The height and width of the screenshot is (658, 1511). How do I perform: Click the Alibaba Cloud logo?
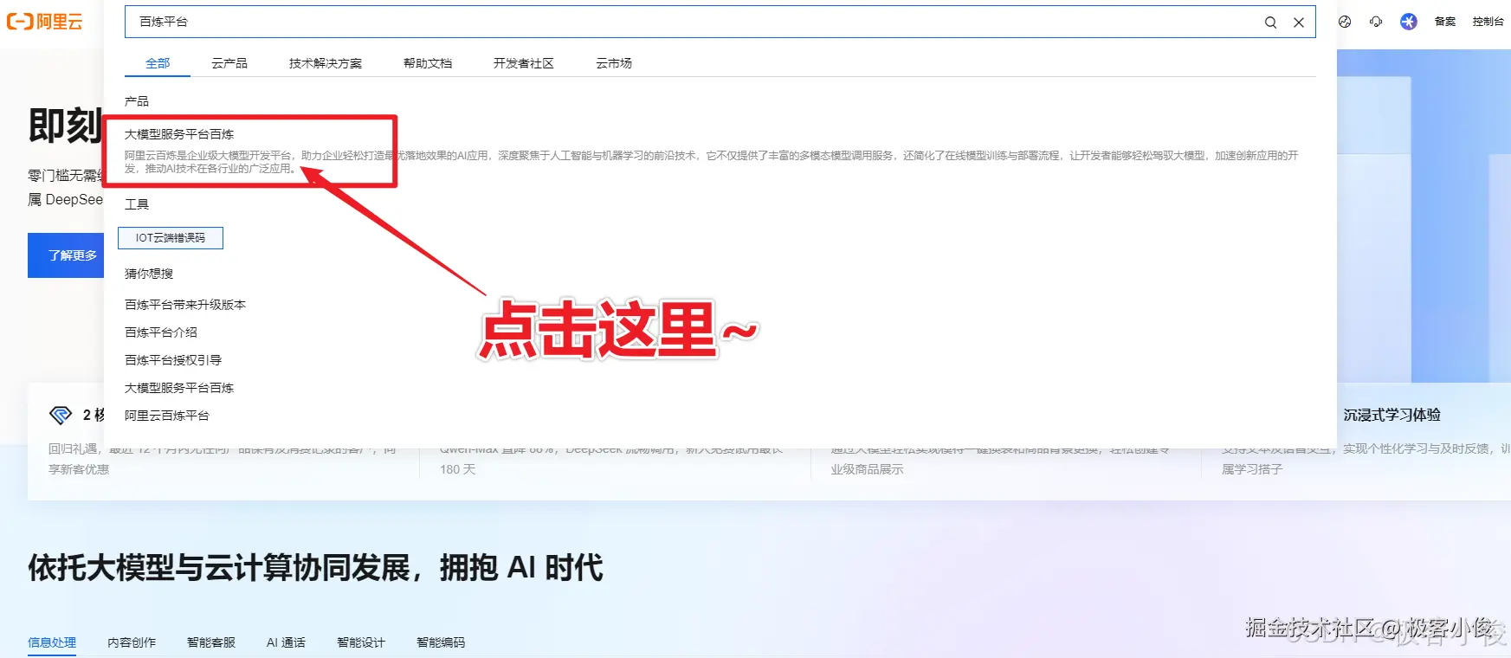(45, 22)
